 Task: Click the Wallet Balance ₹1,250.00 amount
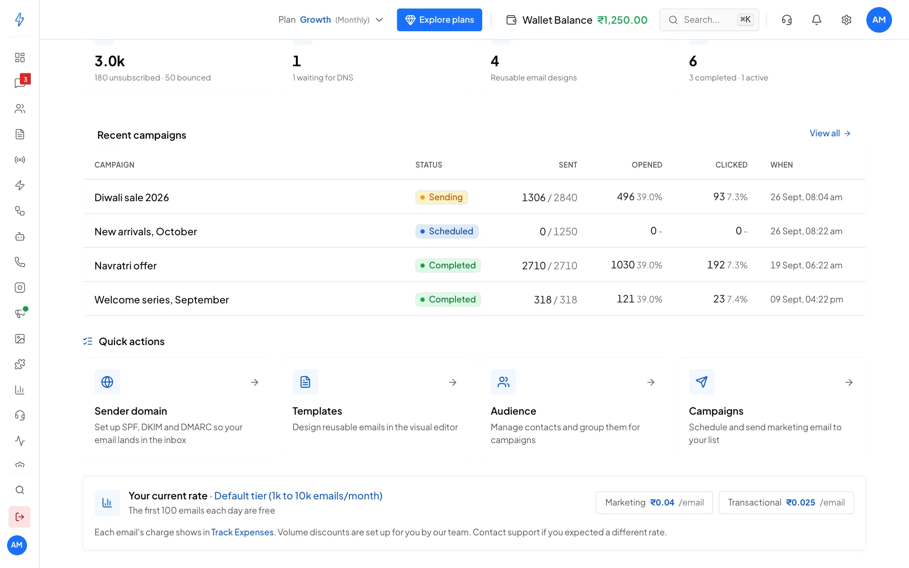coord(622,20)
